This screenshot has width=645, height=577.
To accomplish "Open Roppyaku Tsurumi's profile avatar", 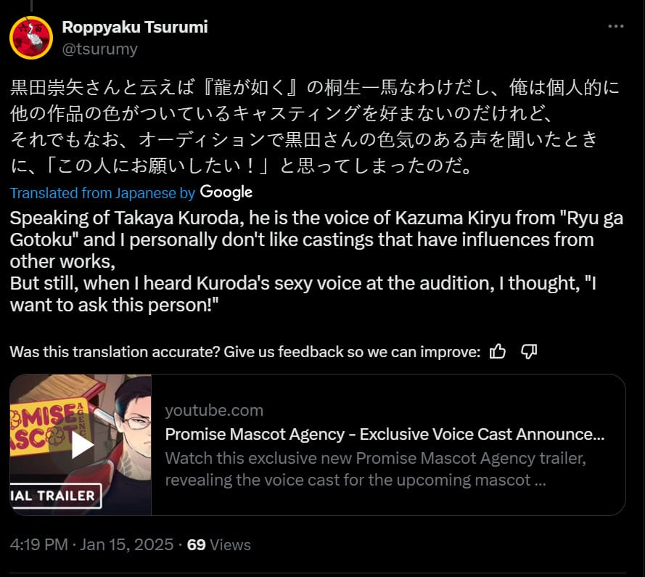I will click(31, 38).
